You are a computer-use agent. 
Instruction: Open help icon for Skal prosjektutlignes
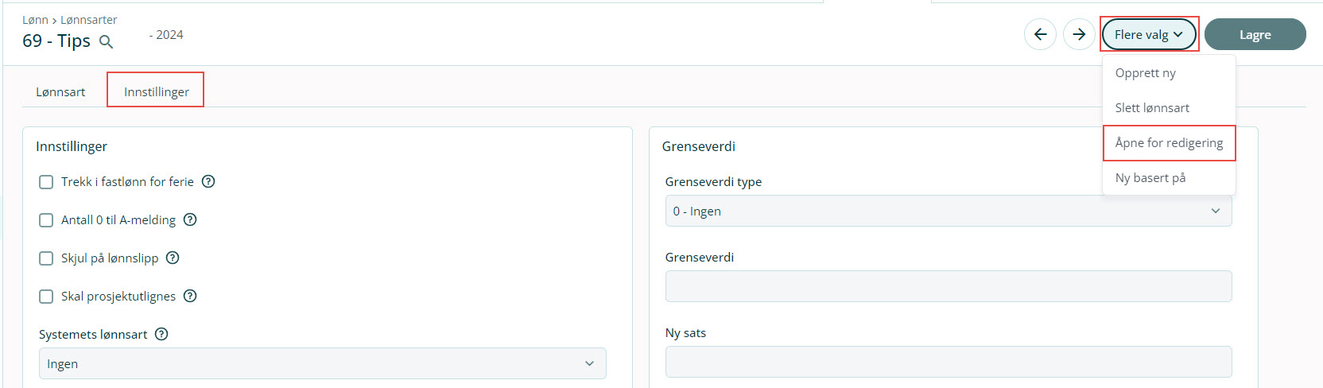pos(190,296)
